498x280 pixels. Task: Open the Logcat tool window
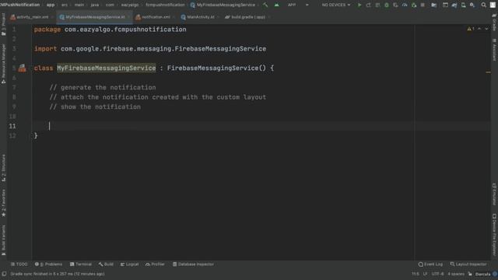tap(129, 264)
